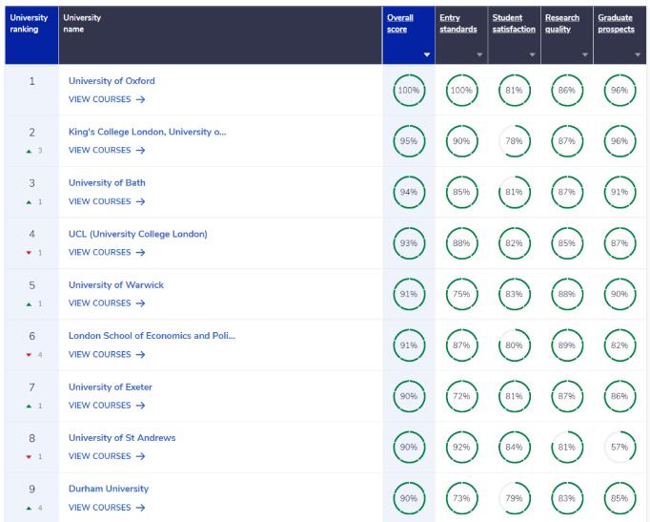Click LSE's 89% research quality circle
The image size is (650, 522).
tap(567, 345)
